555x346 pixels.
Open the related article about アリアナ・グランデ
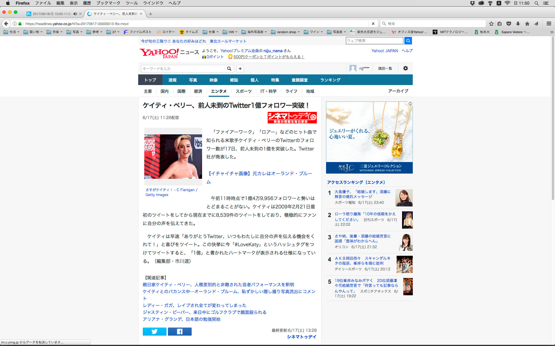click(x=181, y=319)
